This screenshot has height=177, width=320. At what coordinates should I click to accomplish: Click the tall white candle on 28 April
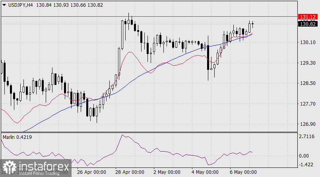tap(122, 35)
